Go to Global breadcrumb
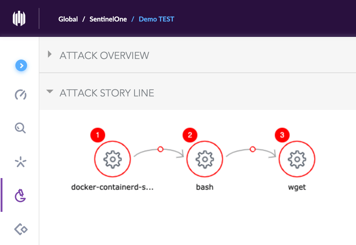This screenshot has width=356, height=245. (x=68, y=19)
